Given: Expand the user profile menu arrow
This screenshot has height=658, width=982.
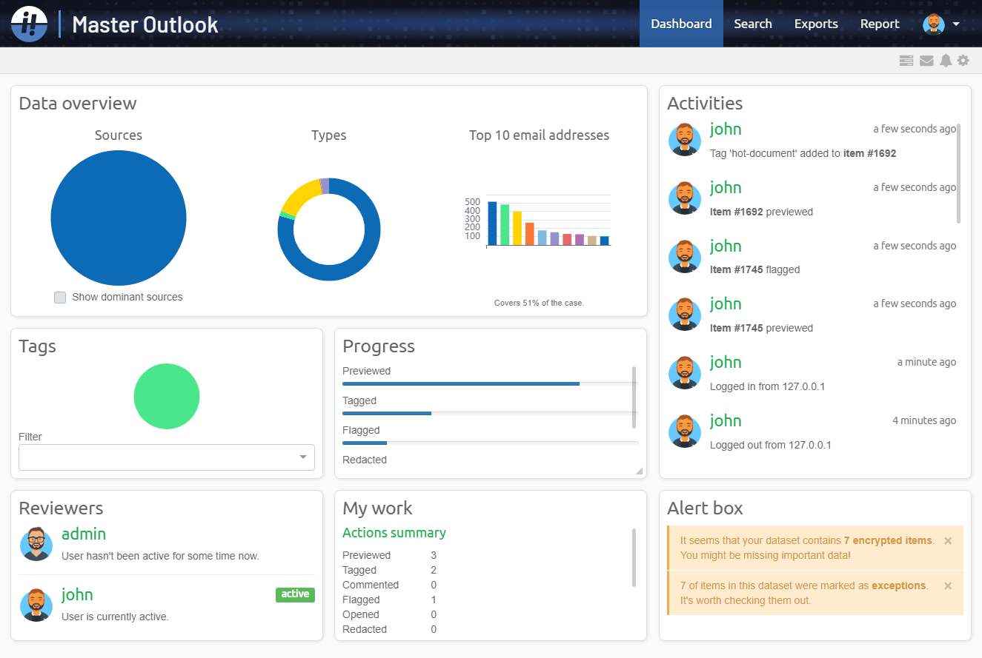Looking at the screenshot, I should click(956, 24).
